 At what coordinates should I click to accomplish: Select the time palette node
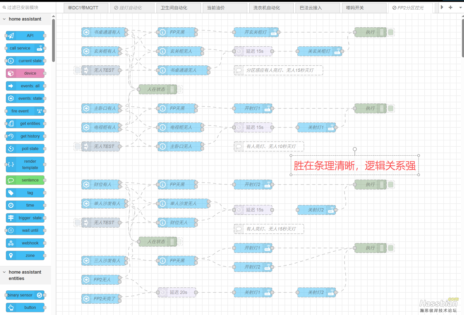(x=25, y=205)
